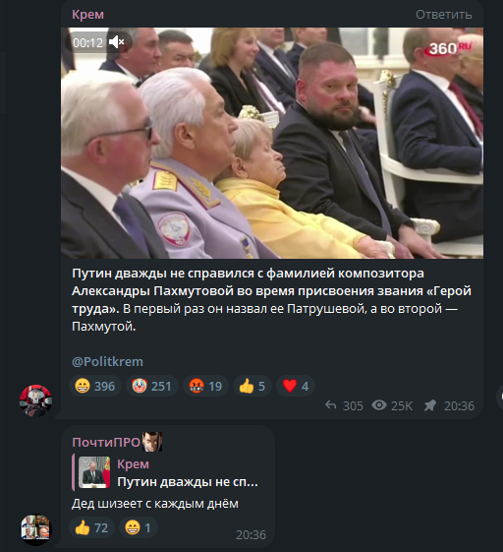Click the forward arrow icon showing 305
This screenshot has height=552, width=503.
(330, 405)
